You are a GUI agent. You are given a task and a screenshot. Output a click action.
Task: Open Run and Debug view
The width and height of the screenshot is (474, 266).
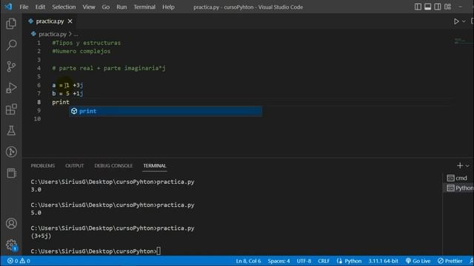[11, 88]
